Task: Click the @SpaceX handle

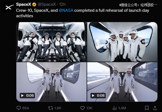Action: click(47, 4)
